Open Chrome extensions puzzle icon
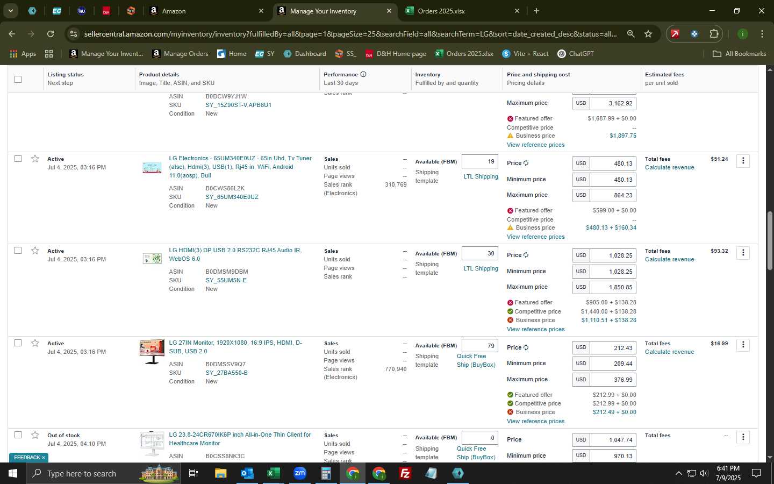The height and width of the screenshot is (484, 774). pyautogui.click(x=714, y=34)
